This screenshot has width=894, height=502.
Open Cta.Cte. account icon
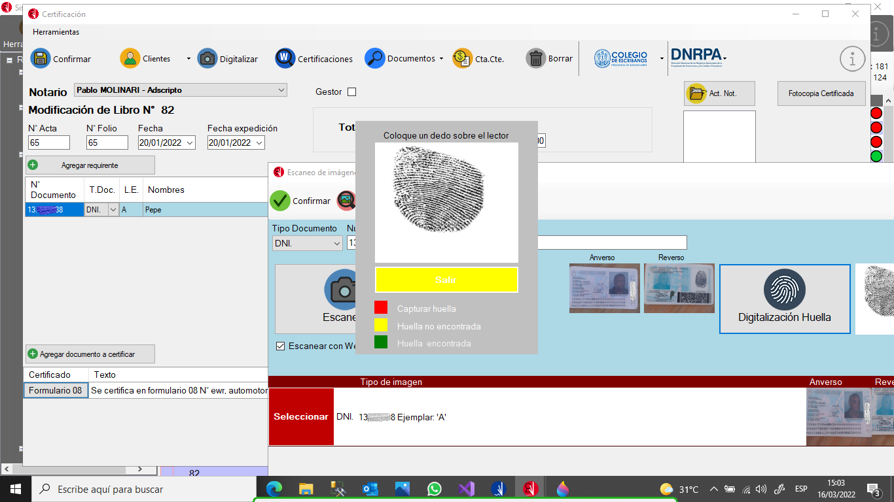coord(462,58)
